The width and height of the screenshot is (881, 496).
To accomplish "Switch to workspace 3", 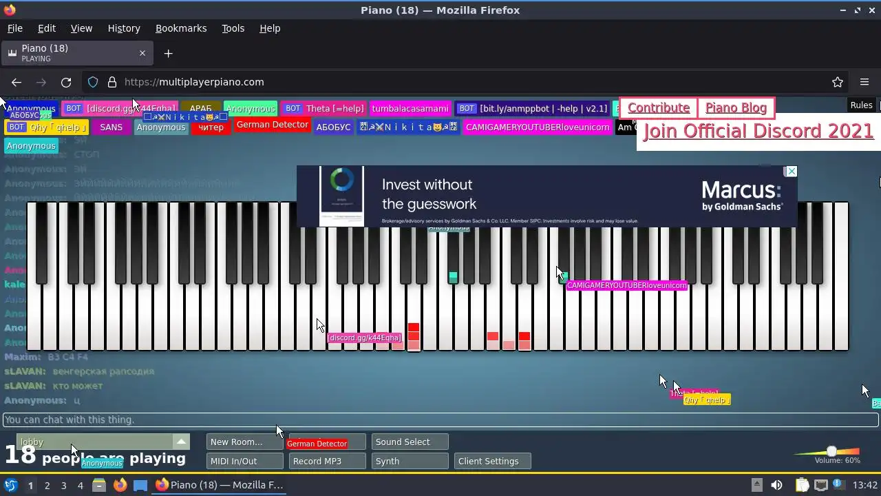I will pos(64,486).
